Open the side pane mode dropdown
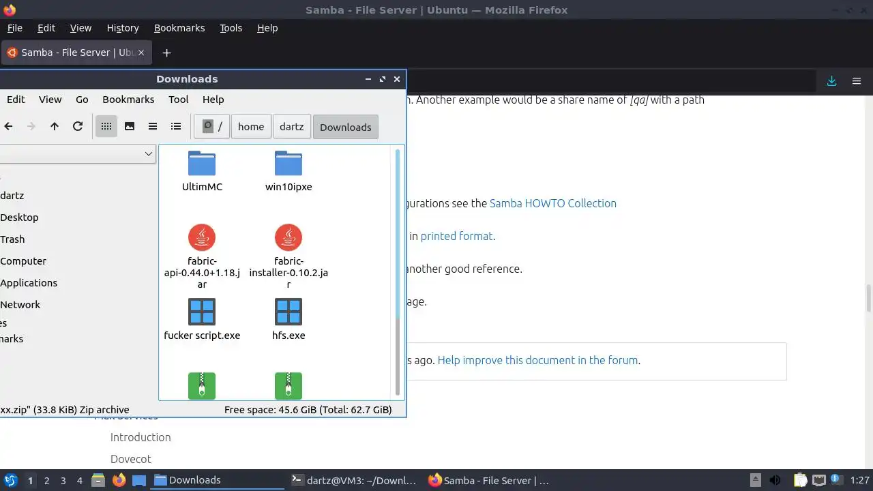This screenshot has height=491, width=873. [77, 154]
